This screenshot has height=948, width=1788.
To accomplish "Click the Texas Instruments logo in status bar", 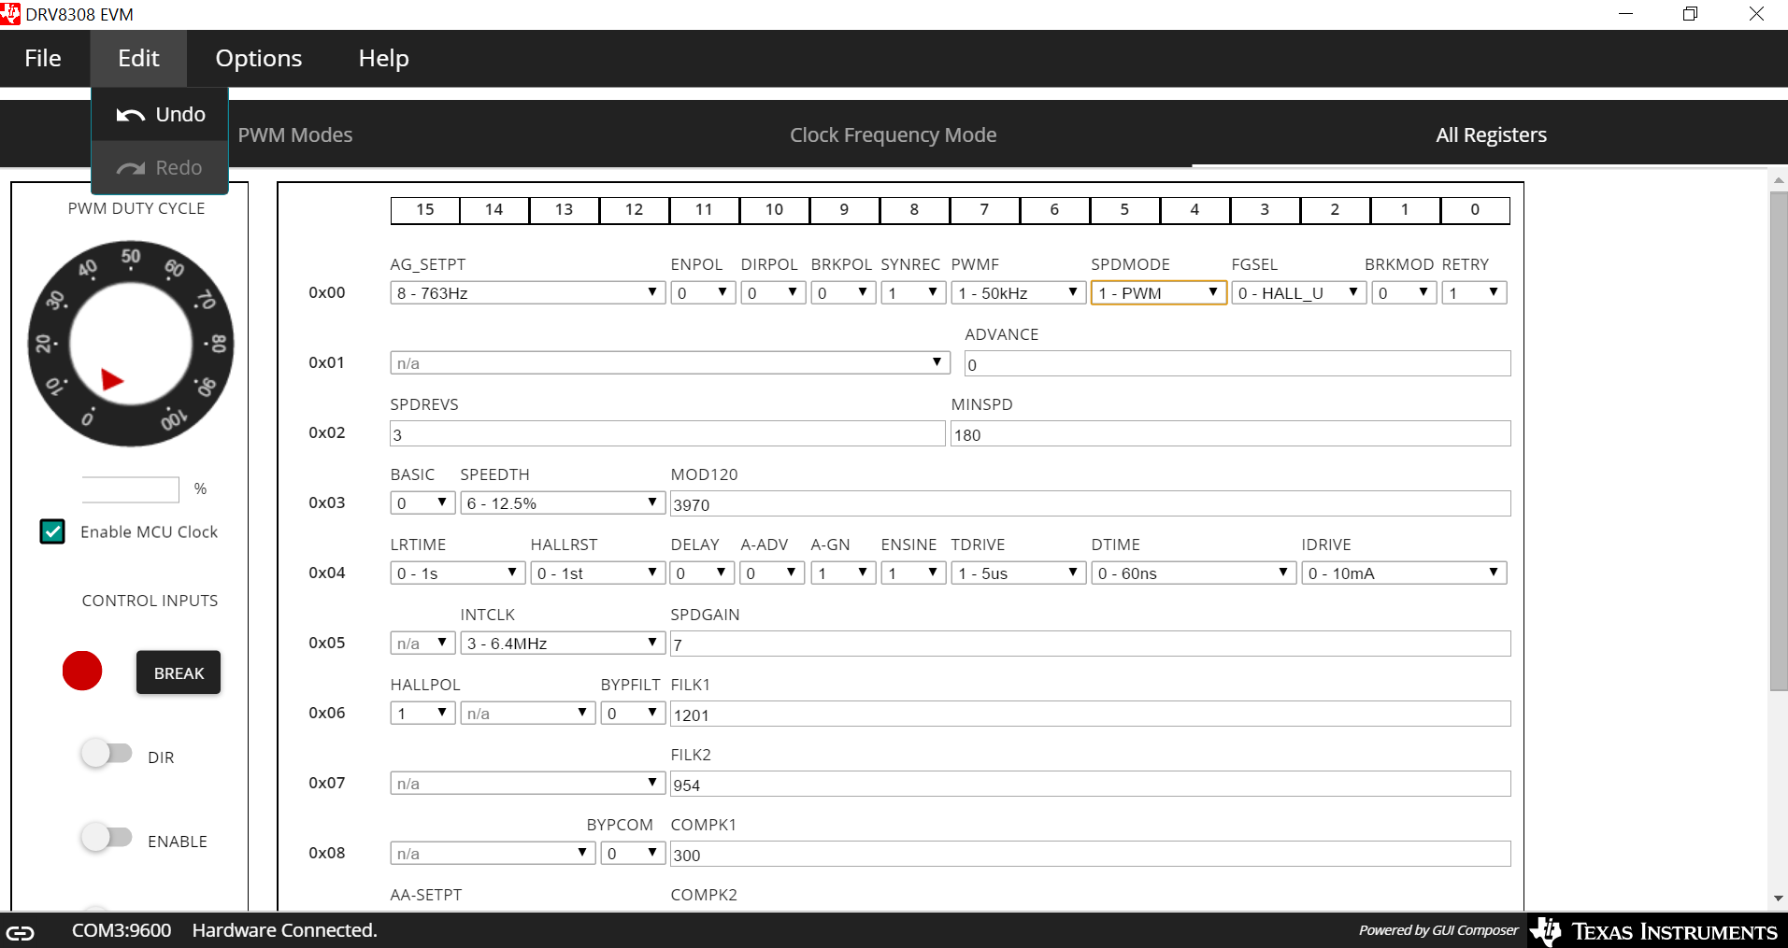I will [1654, 931].
